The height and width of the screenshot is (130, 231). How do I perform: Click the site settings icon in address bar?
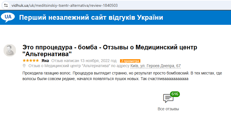(6, 5)
